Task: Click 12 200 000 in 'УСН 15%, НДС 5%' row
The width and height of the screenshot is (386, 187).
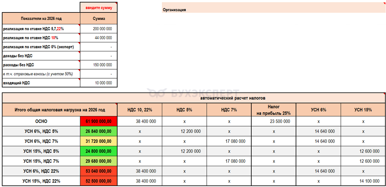Action: [x=184, y=151]
